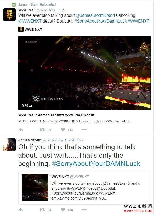
Task: Open more options on WWE NXT tweet
Action: (84, 129)
